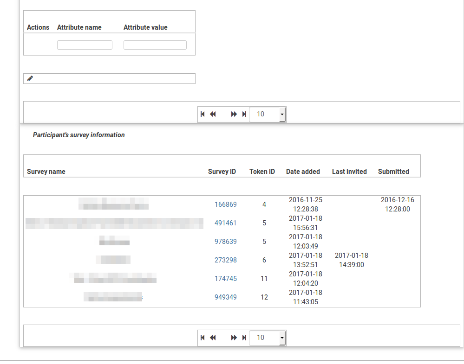Sort by Date added column header
This screenshot has height=364, width=464.
click(303, 172)
